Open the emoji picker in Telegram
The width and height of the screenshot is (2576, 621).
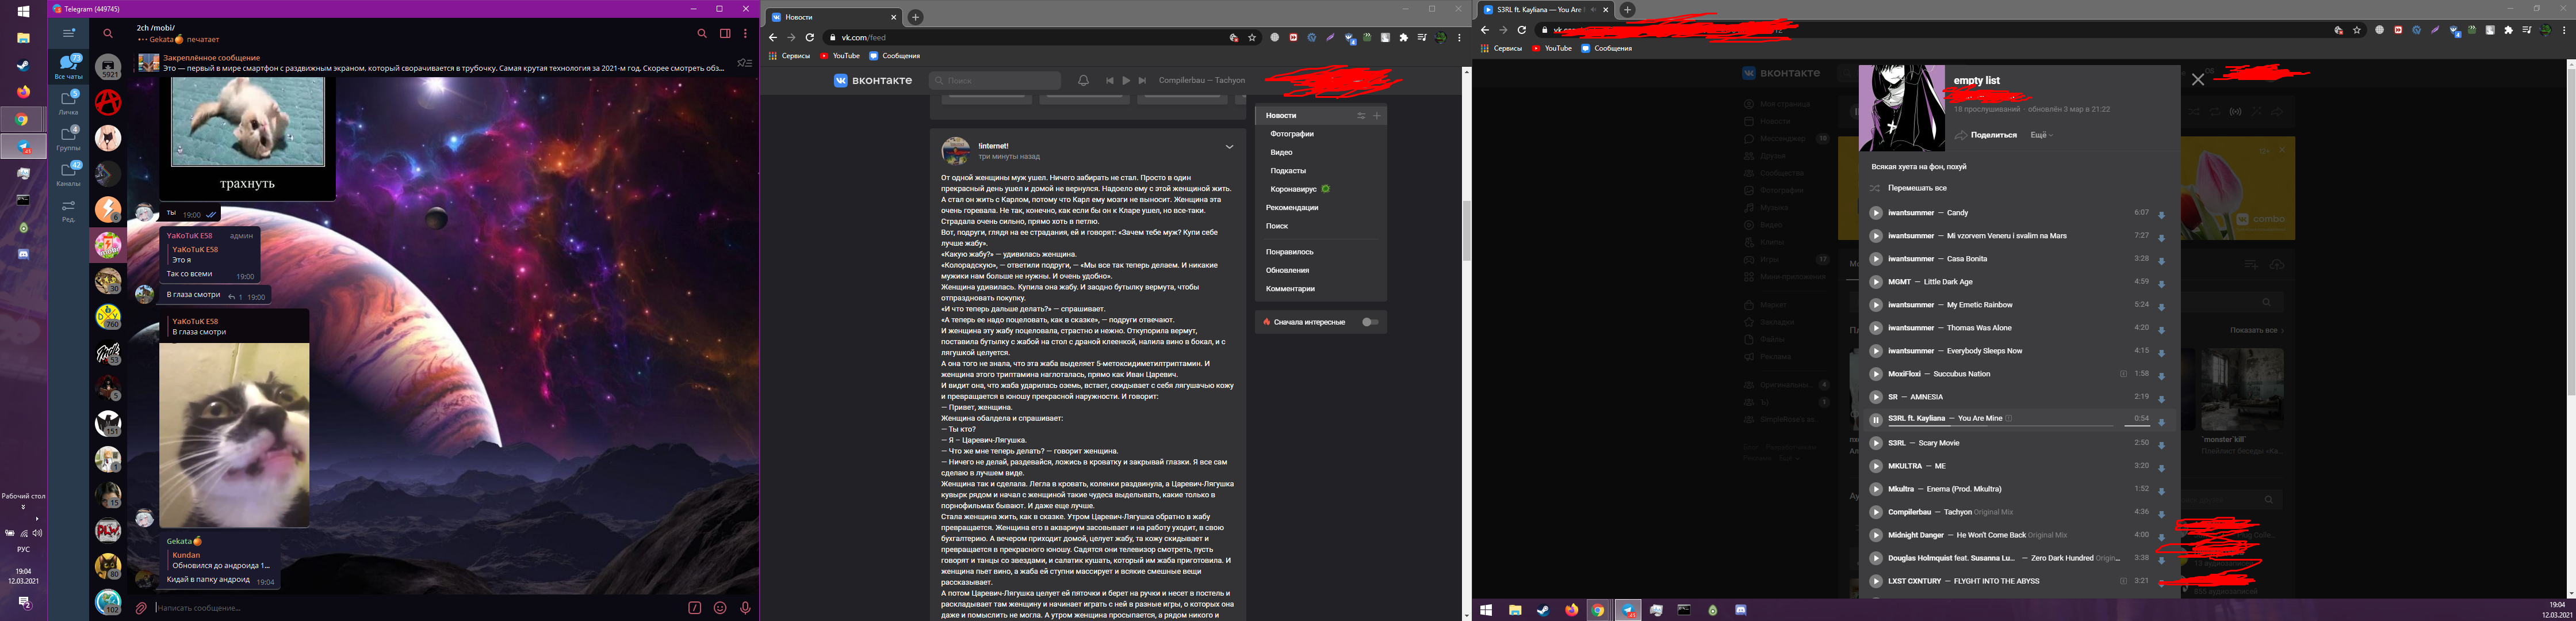[720, 607]
